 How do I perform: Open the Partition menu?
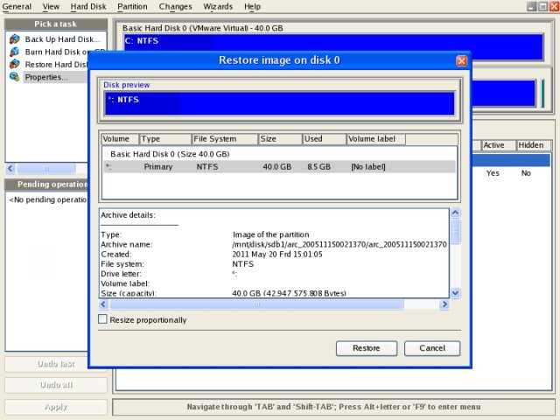pyautogui.click(x=132, y=6)
